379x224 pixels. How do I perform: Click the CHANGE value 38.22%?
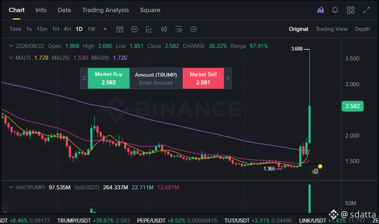(x=218, y=46)
